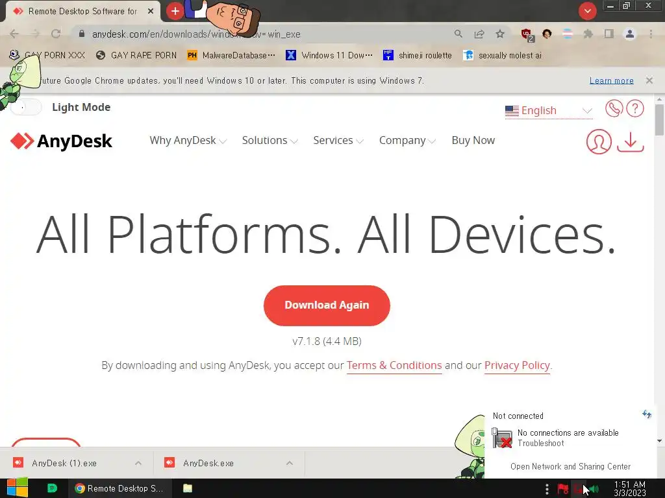Screen dimensions: 665x498
Task: Expand the Company menu
Action: [407, 141]
